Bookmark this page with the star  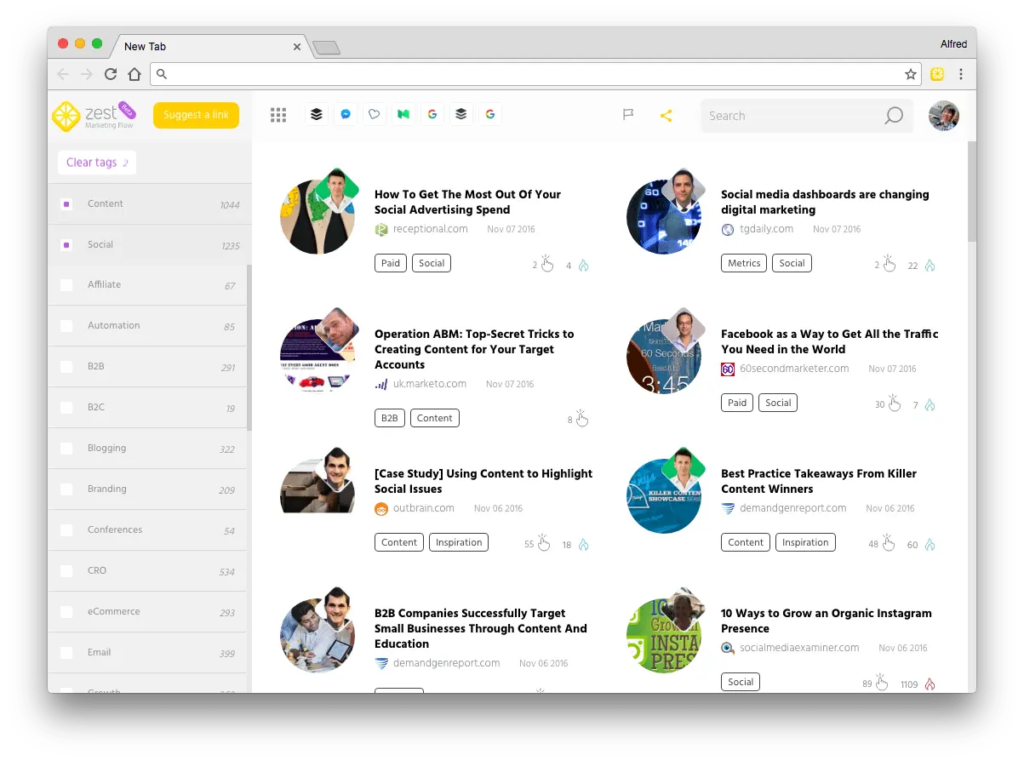pos(911,74)
